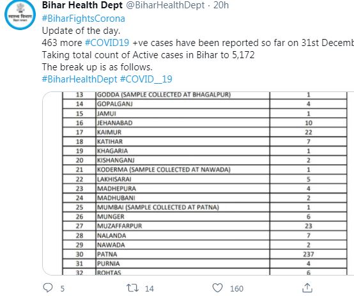The height and width of the screenshot is (296, 354).
Task: Click the reply comment icon
Action: (48, 288)
